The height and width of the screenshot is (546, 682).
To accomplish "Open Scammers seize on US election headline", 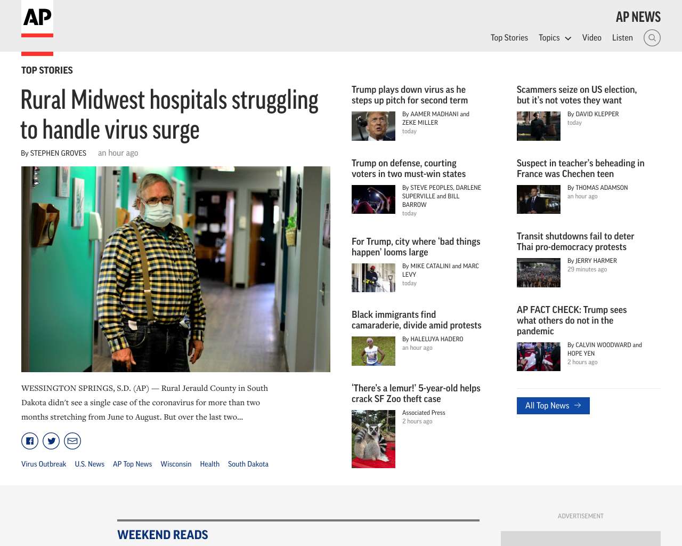I will (577, 95).
